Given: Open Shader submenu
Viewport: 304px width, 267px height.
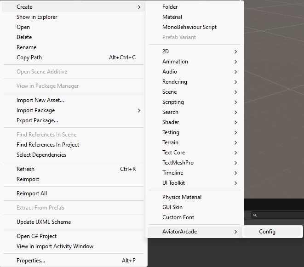Looking at the screenshot, I should 195,122.
